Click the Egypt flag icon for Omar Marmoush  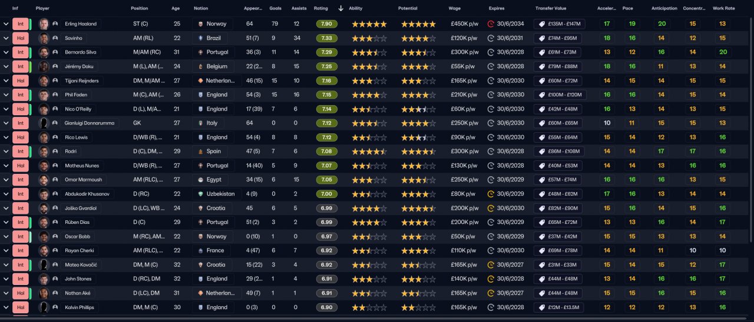[200, 180]
